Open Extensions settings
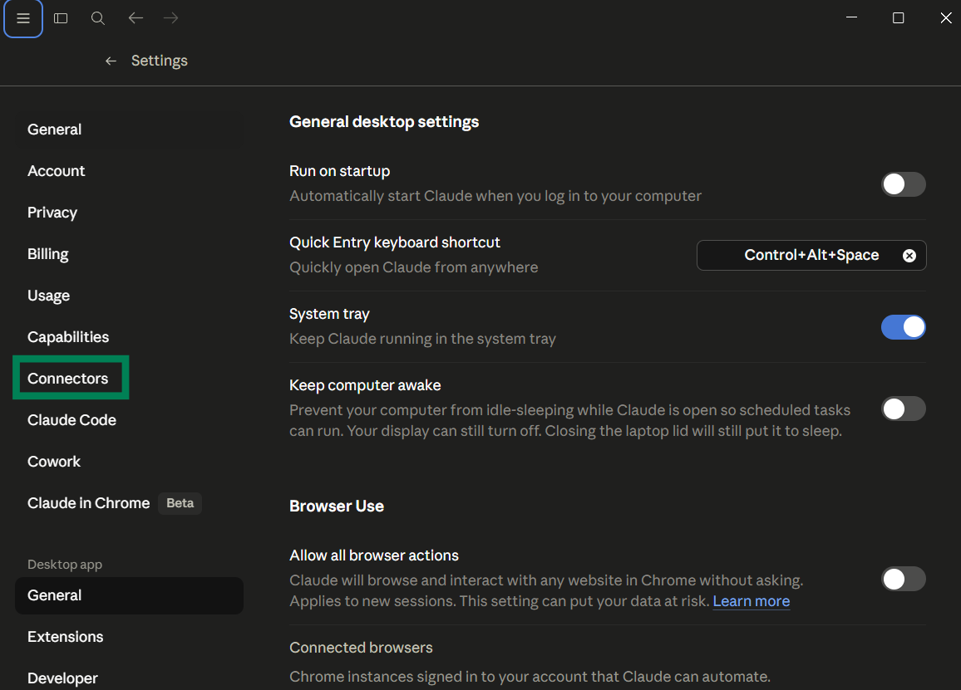 [x=129, y=637]
